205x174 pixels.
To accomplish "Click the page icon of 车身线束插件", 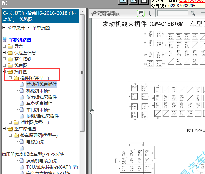I will tap(21, 103).
